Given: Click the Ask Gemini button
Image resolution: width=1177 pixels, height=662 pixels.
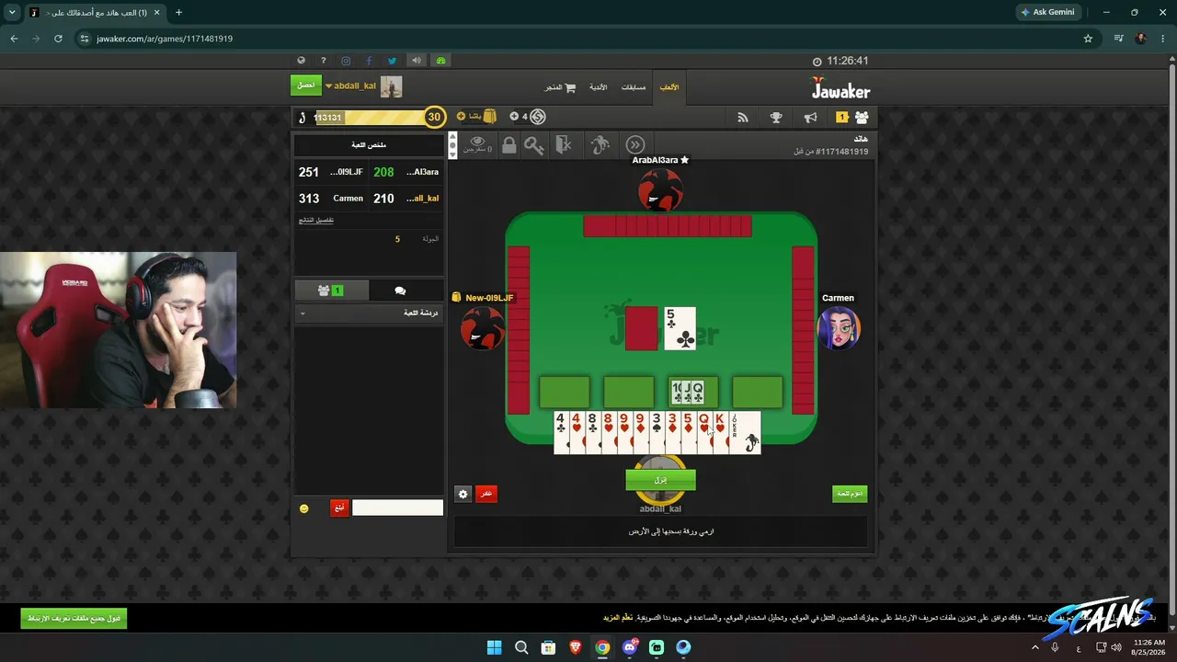Looking at the screenshot, I should click(1047, 12).
